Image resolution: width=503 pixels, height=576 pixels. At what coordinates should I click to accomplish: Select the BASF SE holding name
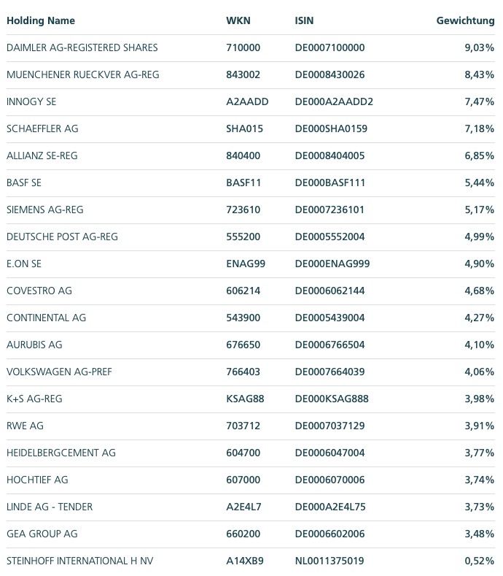tap(24, 183)
